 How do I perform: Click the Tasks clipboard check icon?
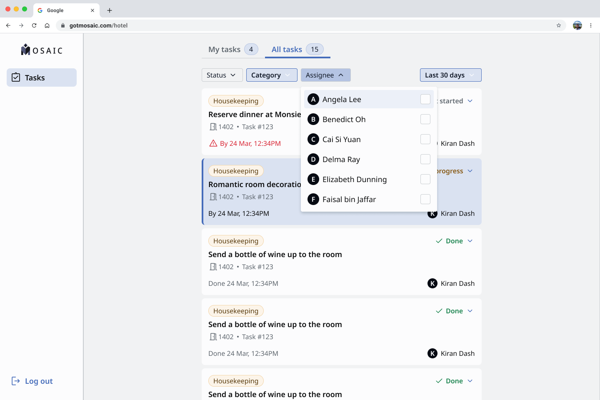click(x=16, y=77)
